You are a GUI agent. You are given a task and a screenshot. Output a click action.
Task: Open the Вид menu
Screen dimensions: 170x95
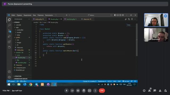pos(34,15)
